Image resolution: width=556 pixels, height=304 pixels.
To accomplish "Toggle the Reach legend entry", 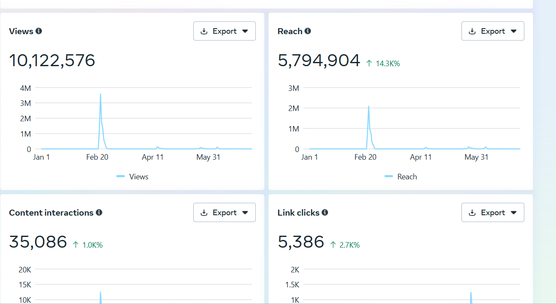I will (401, 177).
